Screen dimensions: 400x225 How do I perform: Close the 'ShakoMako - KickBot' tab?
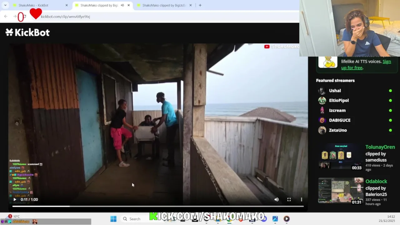point(67,5)
